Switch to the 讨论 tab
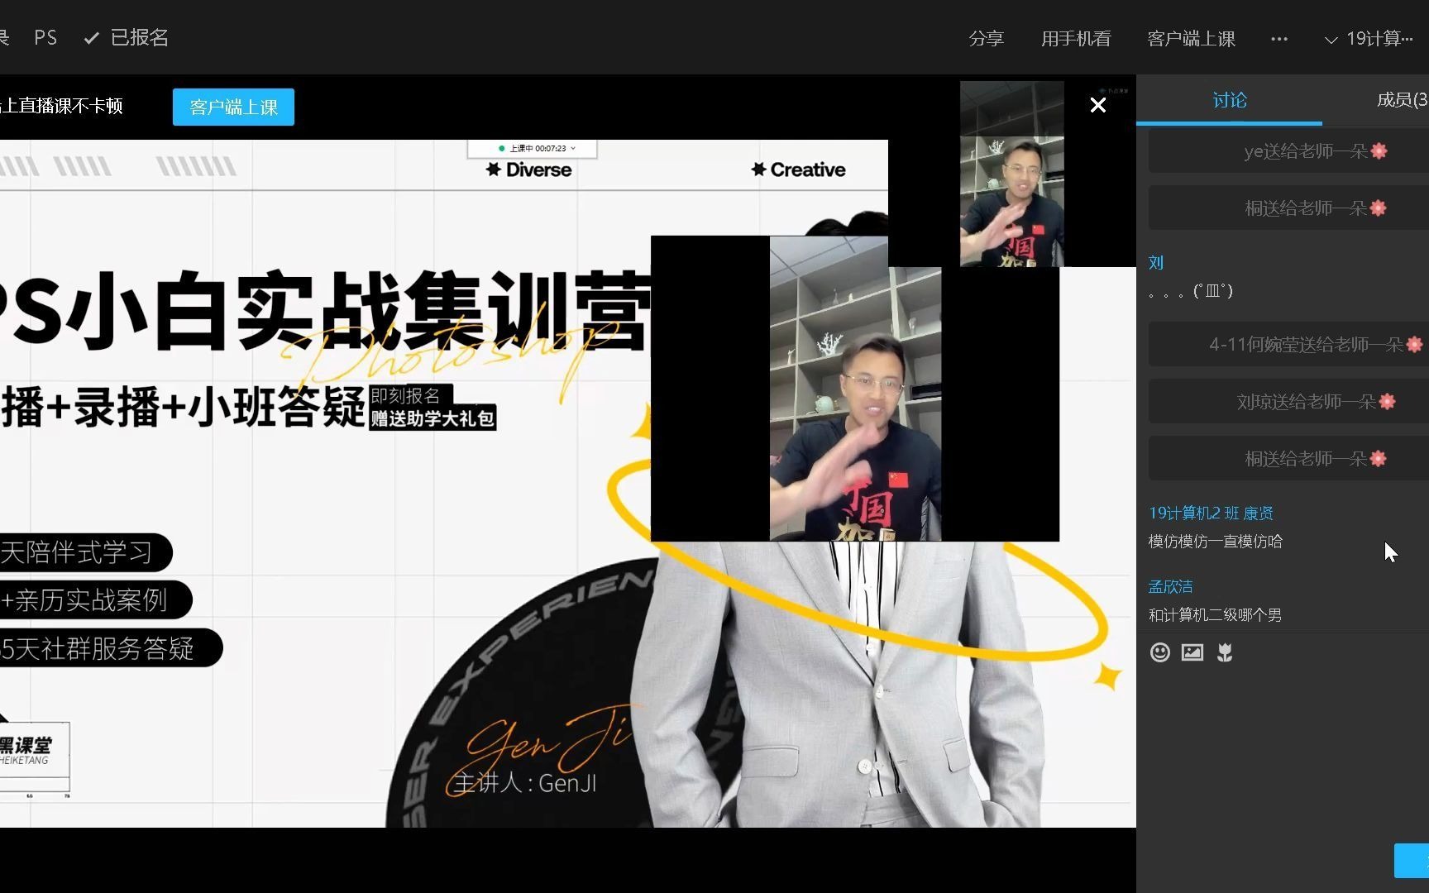The image size is (1429, 893). coord(1229,100)
